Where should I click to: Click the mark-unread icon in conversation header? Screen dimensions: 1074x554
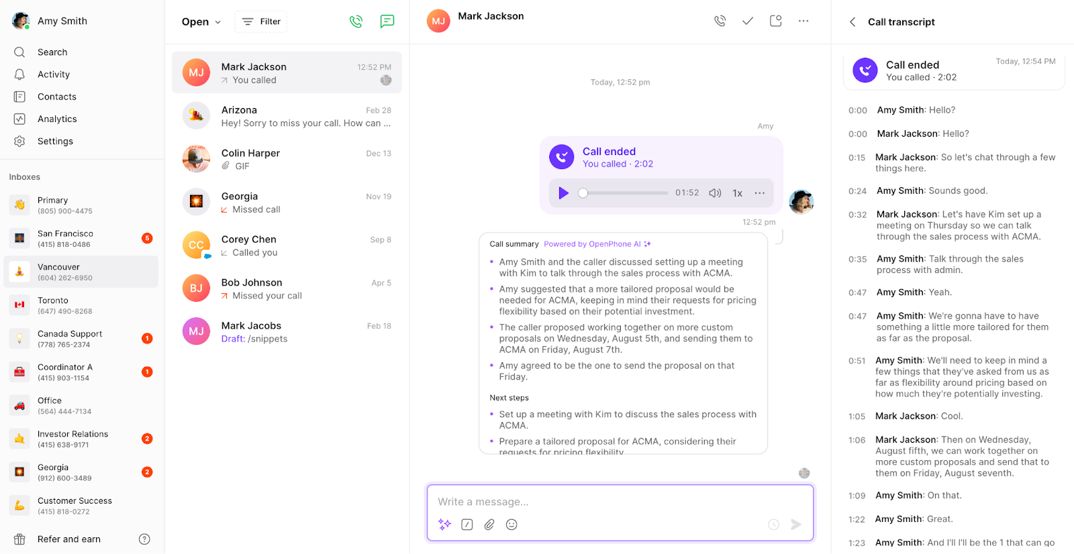pos(776,21)
